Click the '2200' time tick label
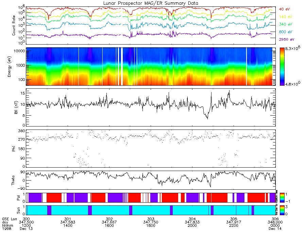The width and height of the screenshot is (306, 238). click(234, 225)
